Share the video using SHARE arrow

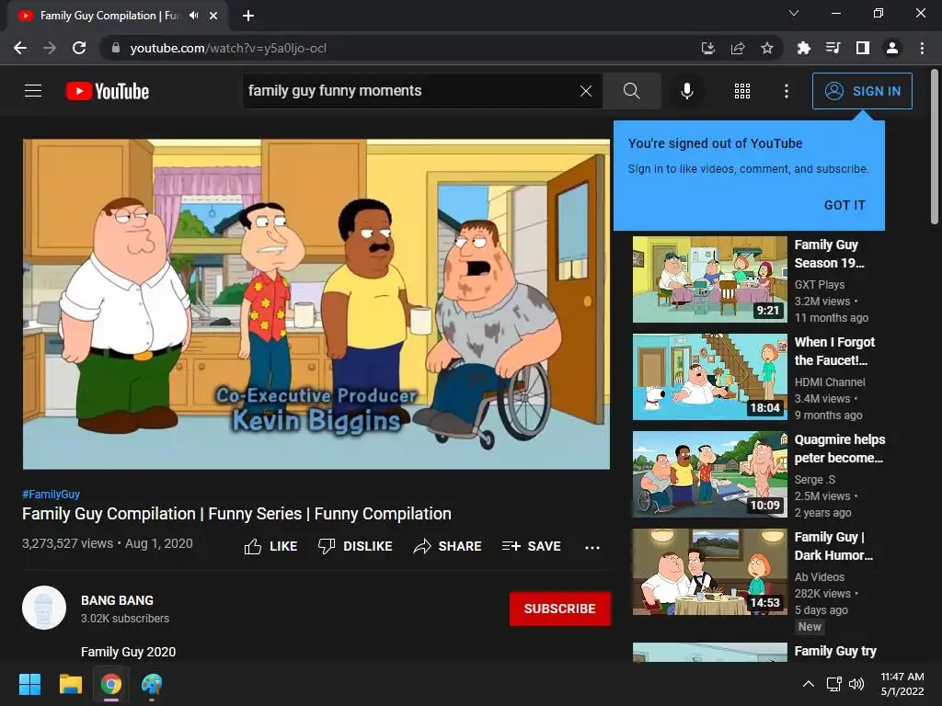click(448, 546)
